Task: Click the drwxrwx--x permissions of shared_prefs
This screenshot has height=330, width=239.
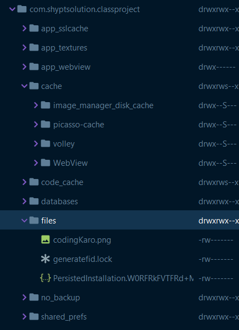Action: (x=218, y=317)
